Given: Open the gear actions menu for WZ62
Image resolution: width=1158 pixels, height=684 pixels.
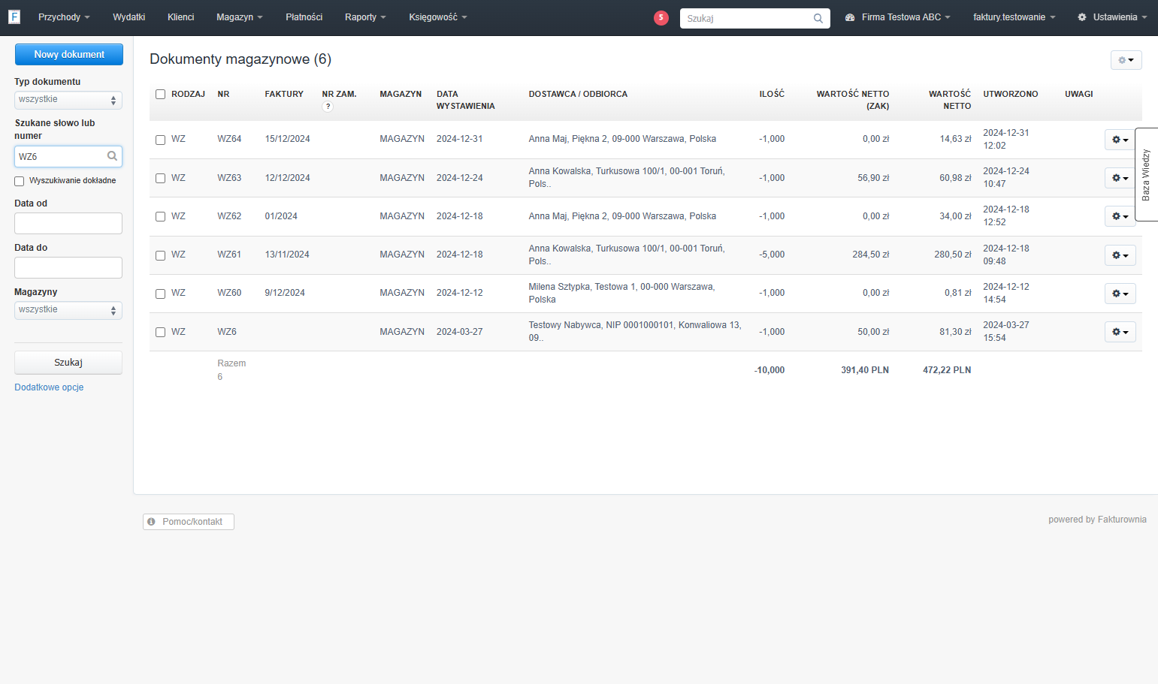Looking at the screenshot, I should pyautogui.click(x=1120, y=216).
